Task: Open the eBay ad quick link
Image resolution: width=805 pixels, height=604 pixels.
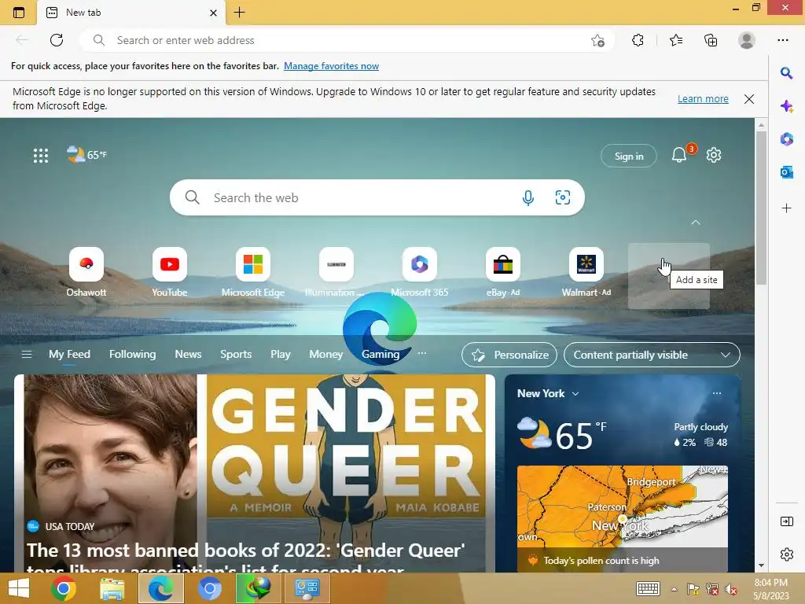Action: [x=503, y=272]
